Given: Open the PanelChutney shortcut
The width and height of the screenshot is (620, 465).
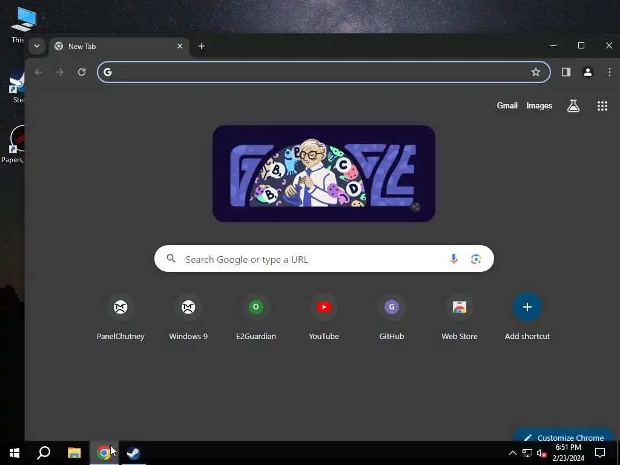Looking at the screenshot, I should click(x=120, y=317).
